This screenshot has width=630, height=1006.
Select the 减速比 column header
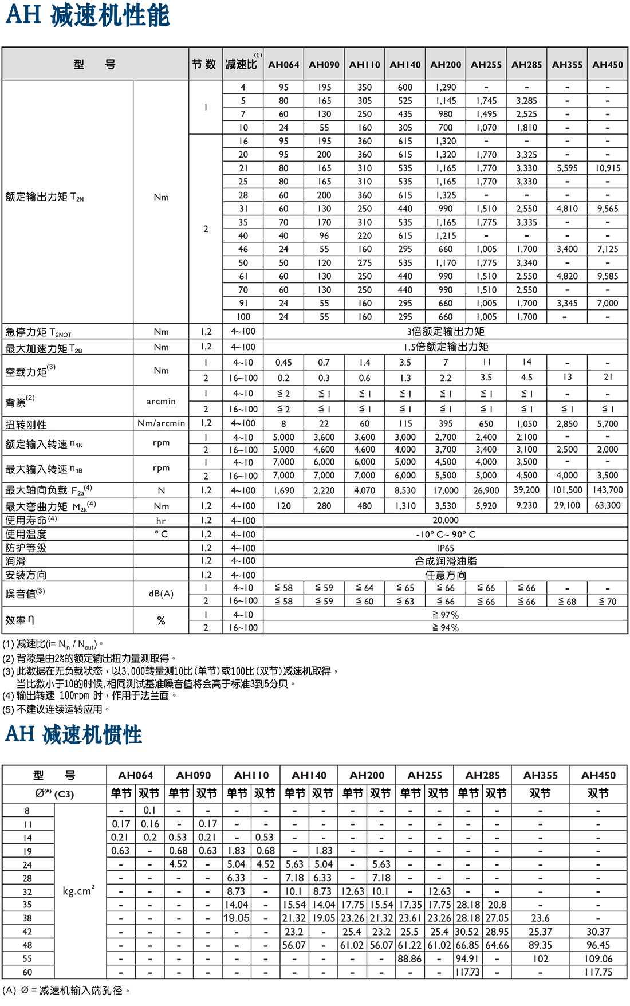click(x=241, y=64)
